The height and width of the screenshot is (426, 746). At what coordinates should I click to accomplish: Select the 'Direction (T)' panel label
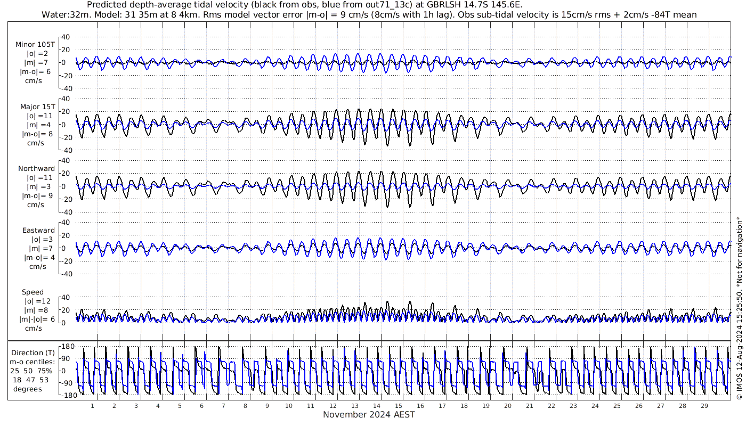(33, 353)
